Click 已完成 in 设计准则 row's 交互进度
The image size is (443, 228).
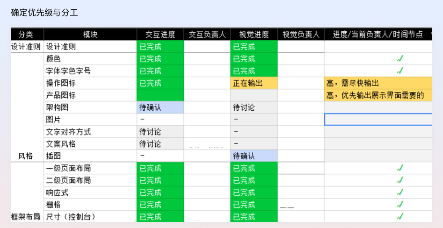pos(160,47)
